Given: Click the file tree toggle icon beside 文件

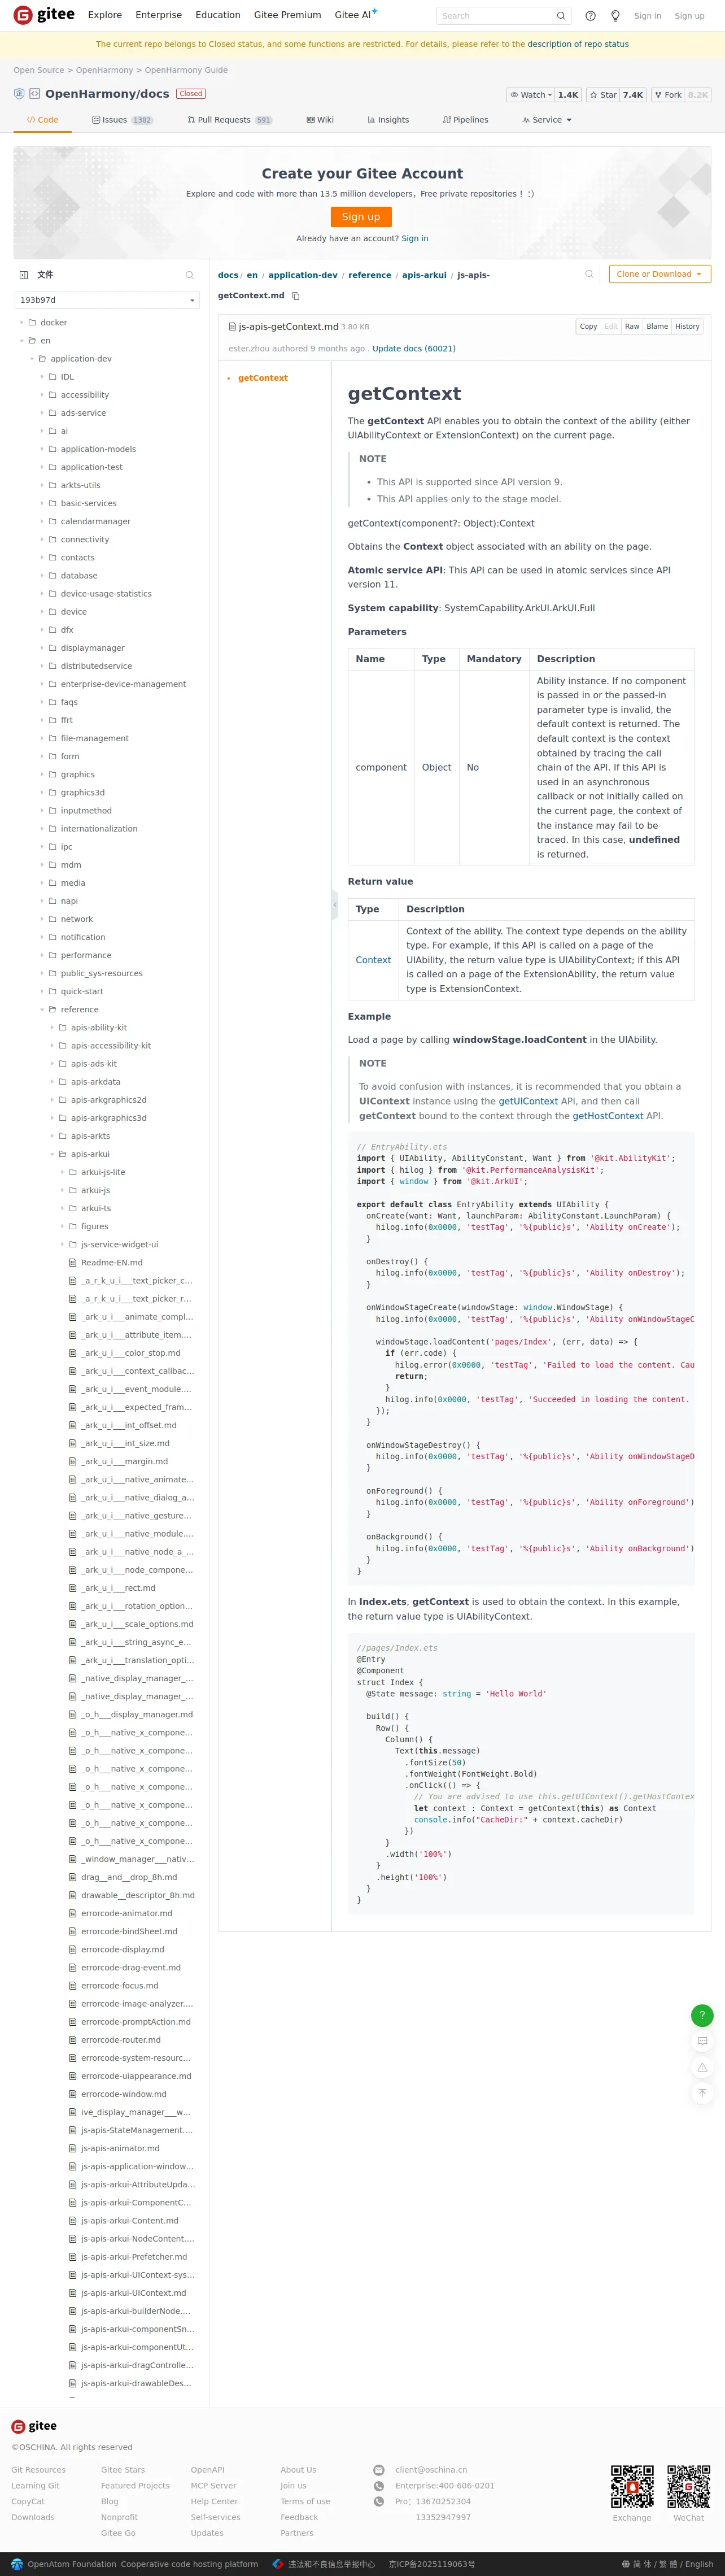Looking at the screenshot, I should point(24,275).
